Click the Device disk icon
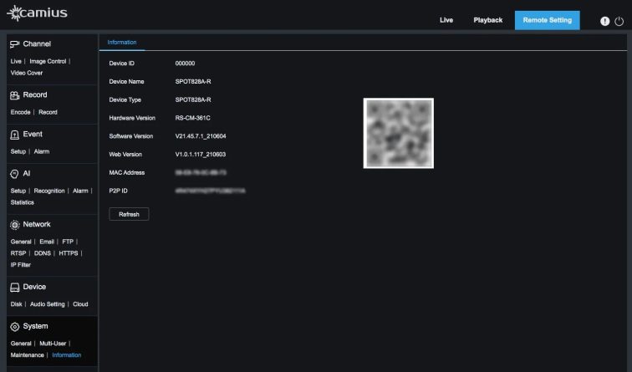The image size is (632, 372). [x=14, y=287]
